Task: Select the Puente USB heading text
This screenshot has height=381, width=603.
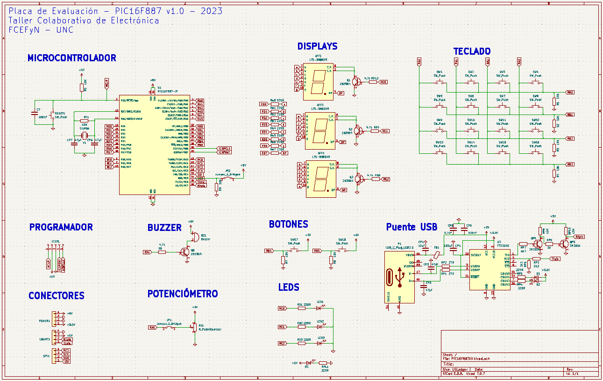Action: pos(411,227)
